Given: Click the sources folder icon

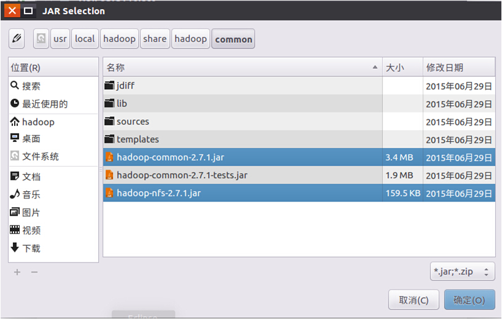Looking at the screenshot, I should coord(110,122).
